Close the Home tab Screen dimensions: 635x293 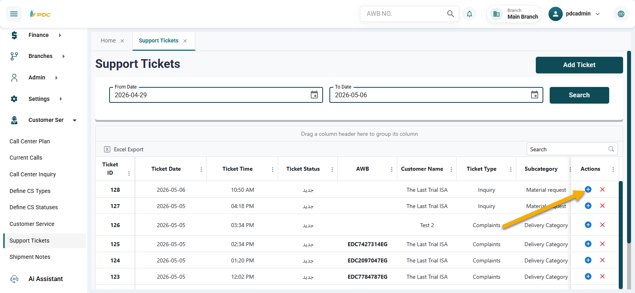(122, 41)
